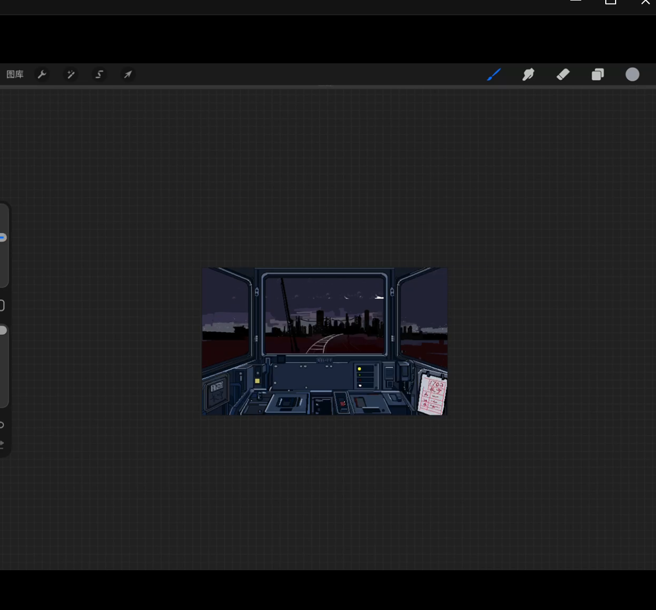
Task: Select the Paint brush tool
Action: [x=494, y=75]
